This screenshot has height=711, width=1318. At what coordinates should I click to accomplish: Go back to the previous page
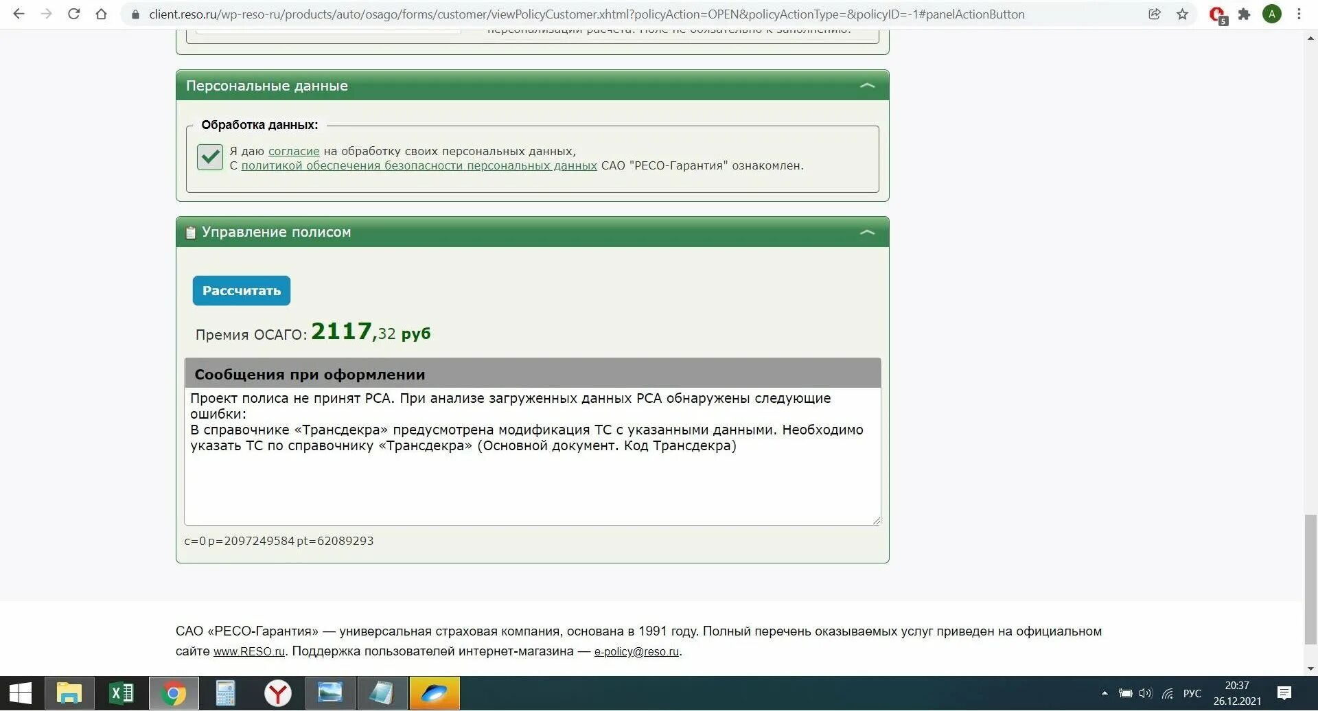tap(19, 14)
